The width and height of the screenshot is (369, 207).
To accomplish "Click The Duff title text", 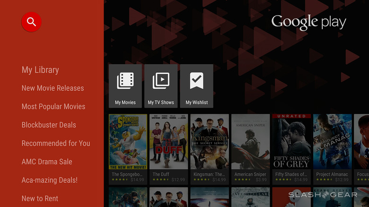I will [x=161, y=174].
